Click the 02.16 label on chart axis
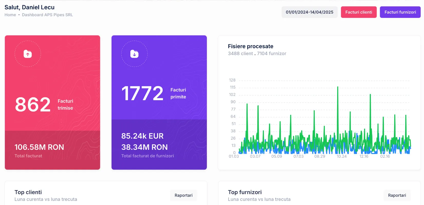This screenshot has height=205, width=424. (x=385, y=156)
